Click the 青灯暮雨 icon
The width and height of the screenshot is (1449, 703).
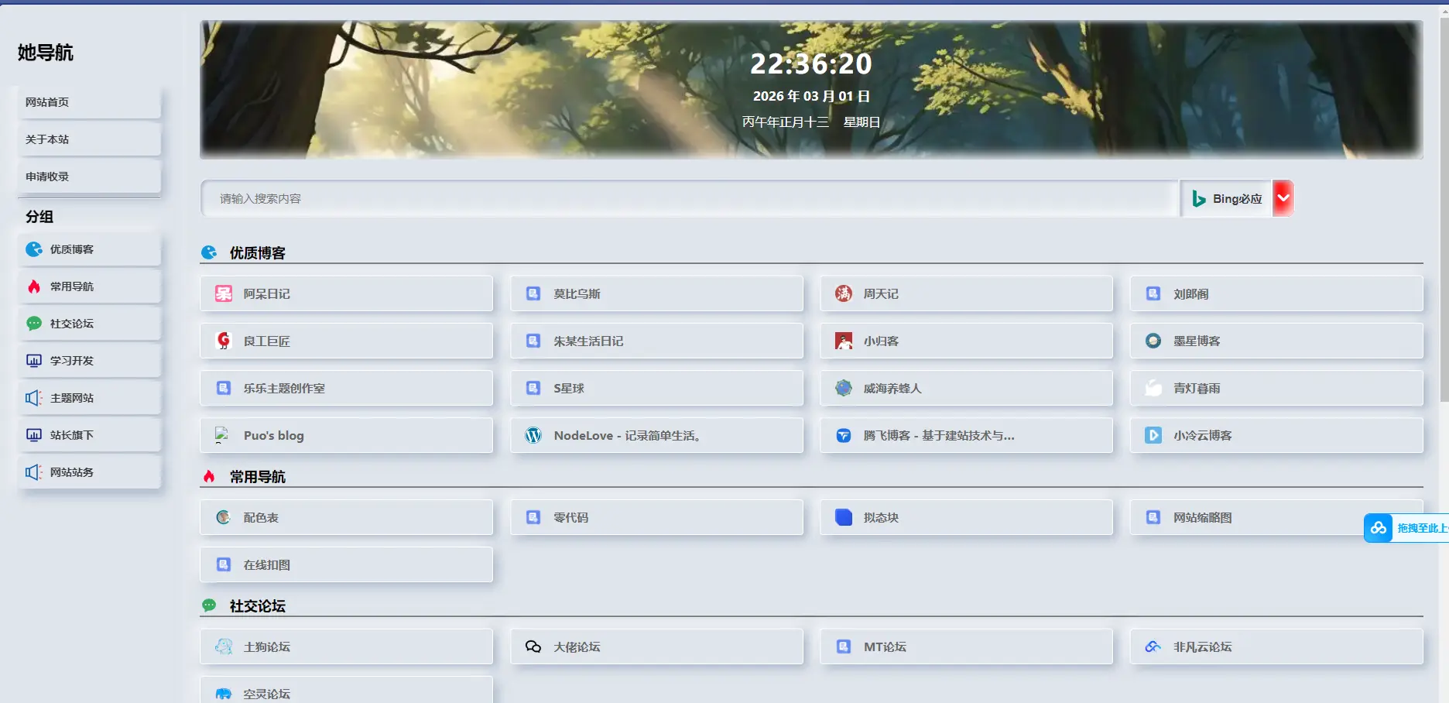pos(1153,389)
